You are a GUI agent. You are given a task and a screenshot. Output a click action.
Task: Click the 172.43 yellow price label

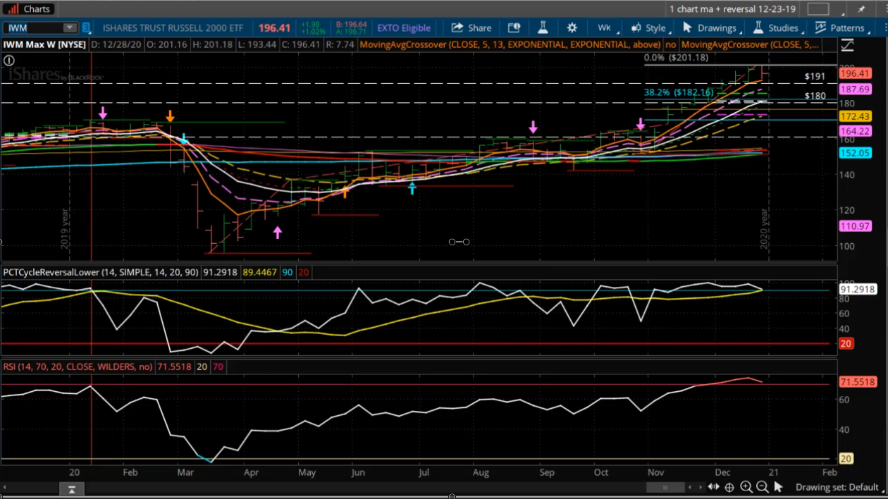(x=856, y=116)
